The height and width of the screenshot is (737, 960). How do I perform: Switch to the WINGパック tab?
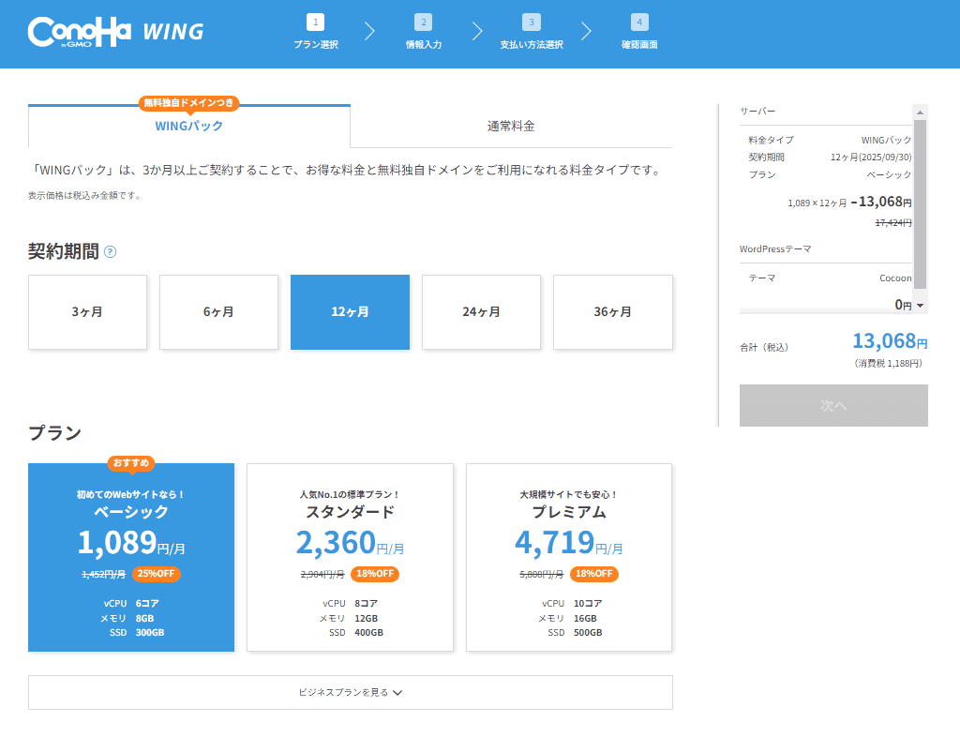coord(189,126)
